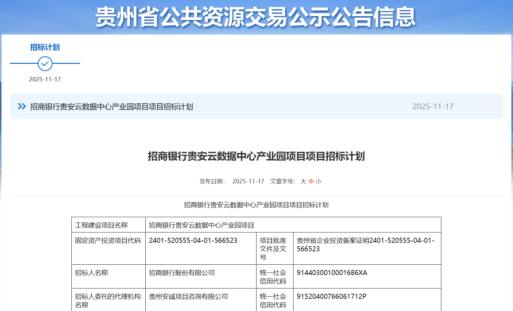The width and height of the screenshot is (513, 311).
Task: Click the credit code 91520400766061712P
Action: point(331,297)
